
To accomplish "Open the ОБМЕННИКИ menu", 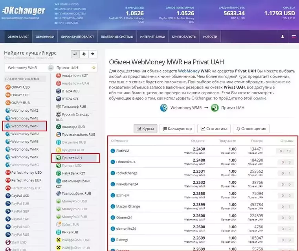I will click(45, 36).
